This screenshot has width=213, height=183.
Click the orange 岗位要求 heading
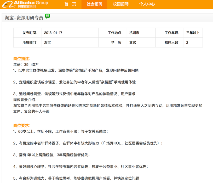tap(22, 125)
